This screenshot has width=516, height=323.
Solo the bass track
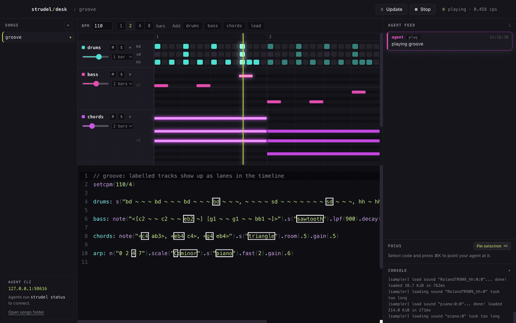(121, 74)
